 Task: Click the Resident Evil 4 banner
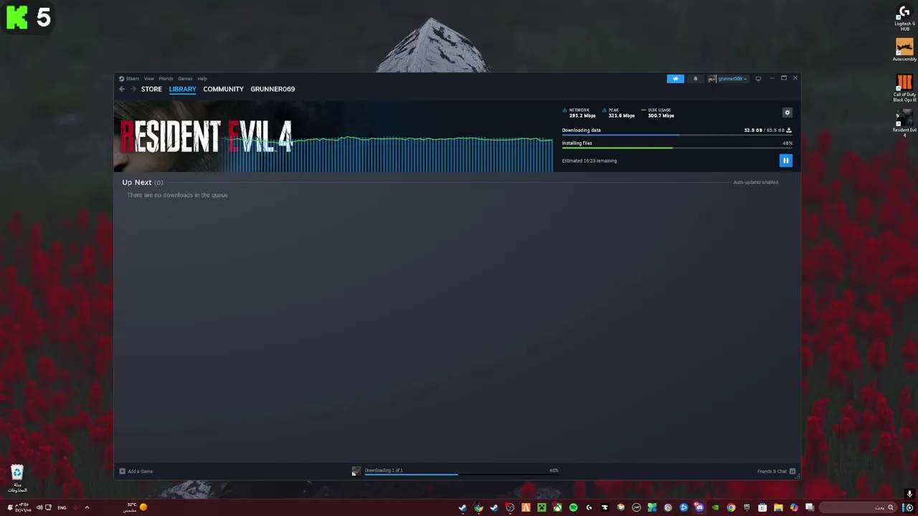tap(207, 136)
